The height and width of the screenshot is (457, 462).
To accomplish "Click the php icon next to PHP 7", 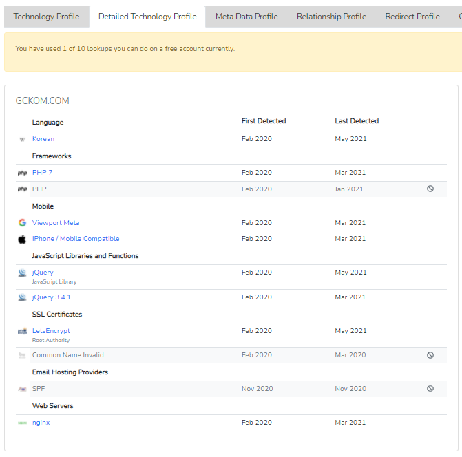I will pyautogui.click(x=23, y=173).
